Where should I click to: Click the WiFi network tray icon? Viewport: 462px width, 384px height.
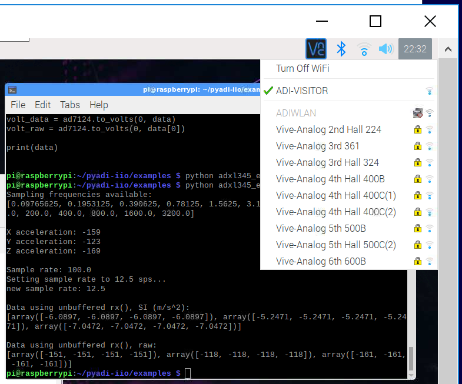click(364, 49)
